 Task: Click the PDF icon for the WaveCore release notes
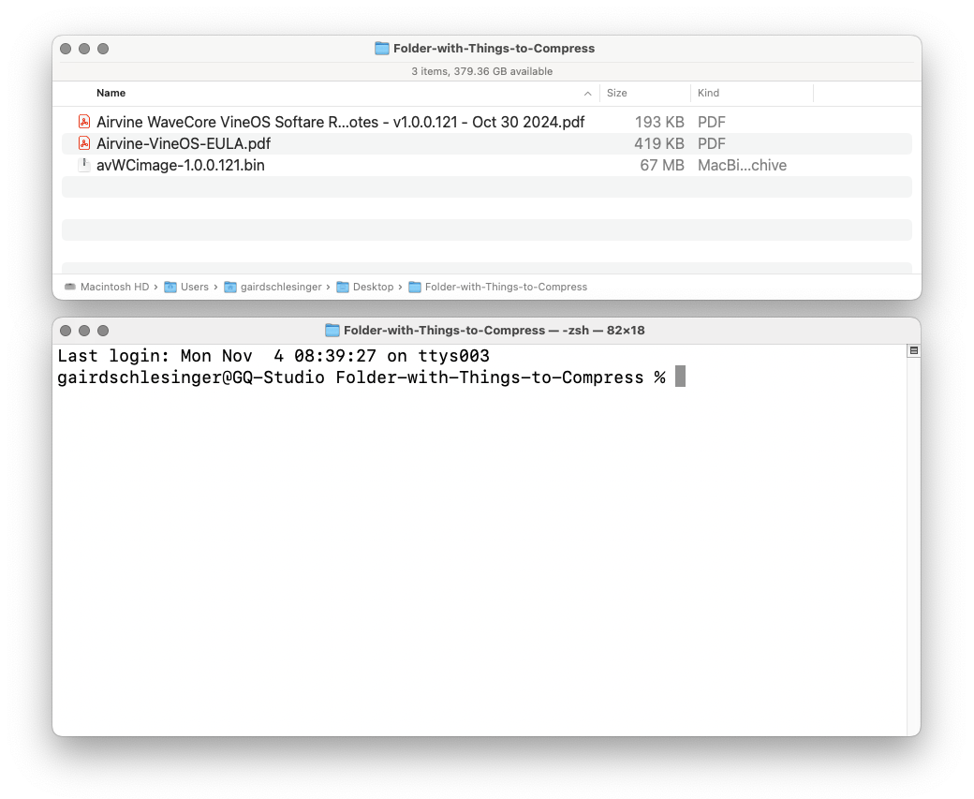[84, 122]
